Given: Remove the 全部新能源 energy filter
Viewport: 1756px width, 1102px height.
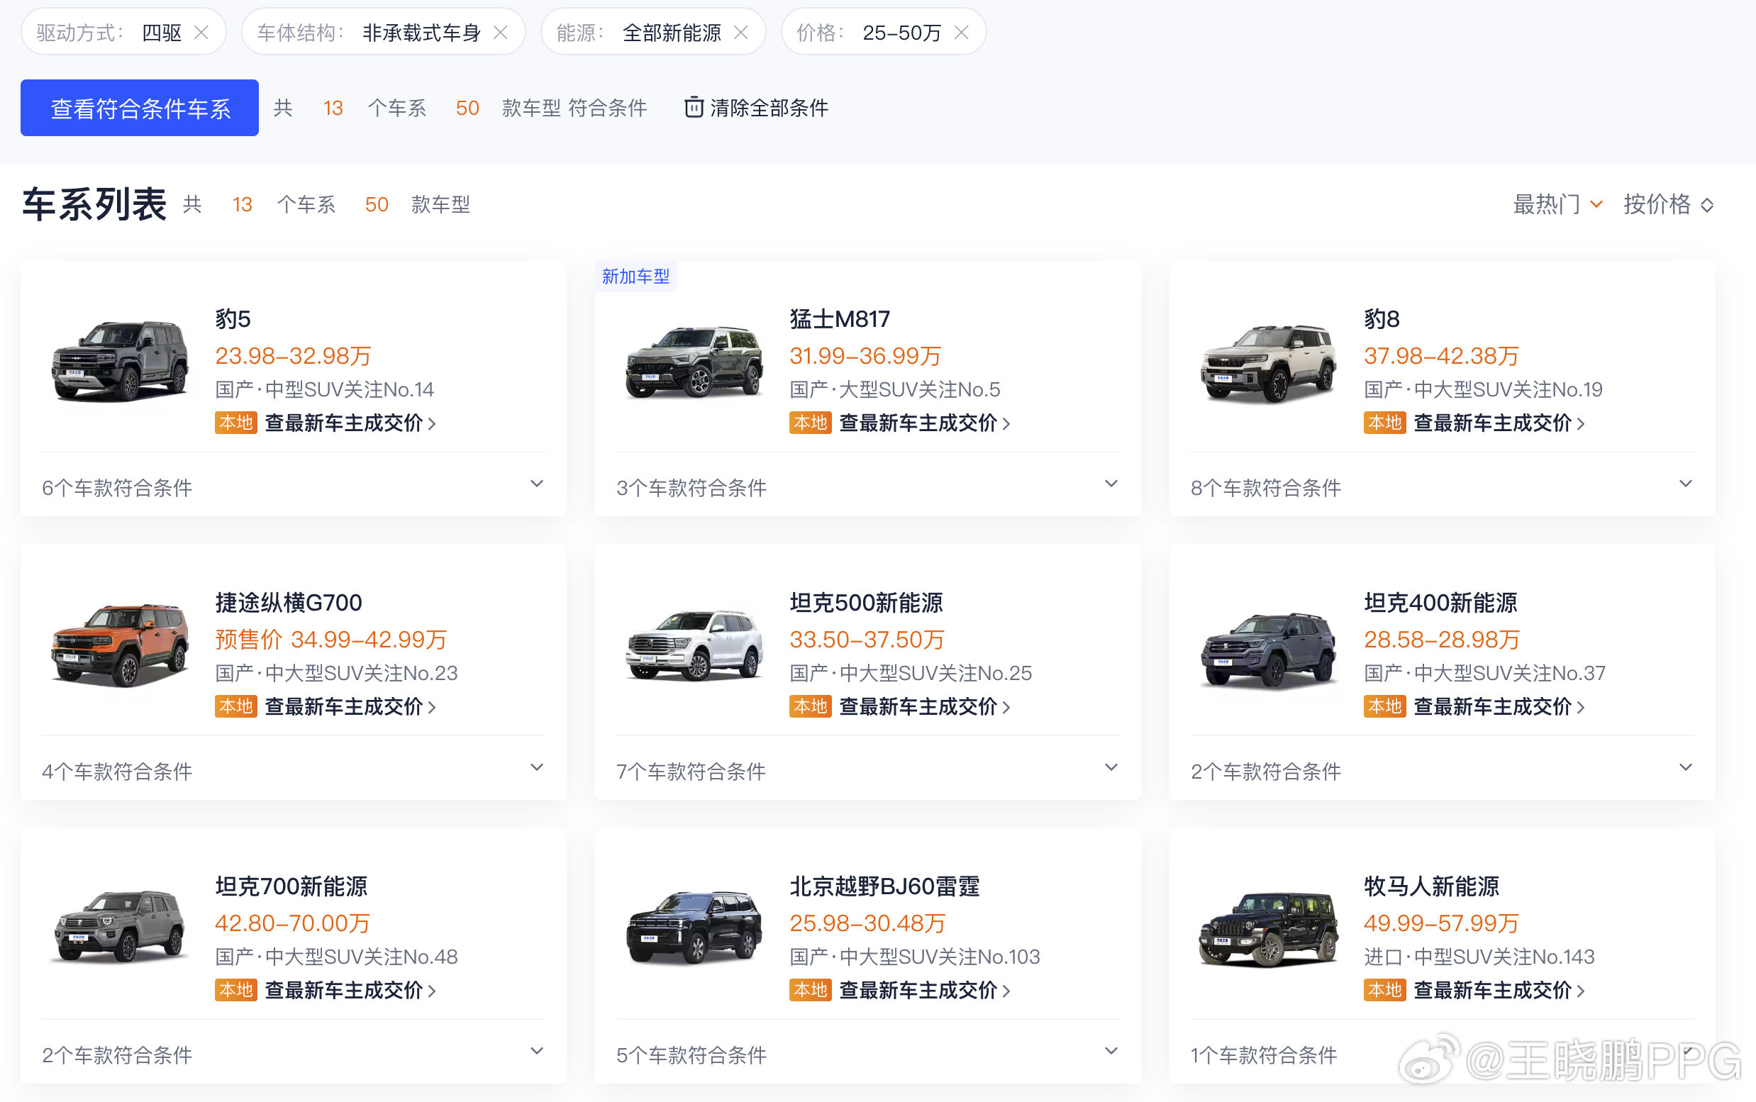Looking at the screenshot, I should pyautogui.click(x=740, y=33).
